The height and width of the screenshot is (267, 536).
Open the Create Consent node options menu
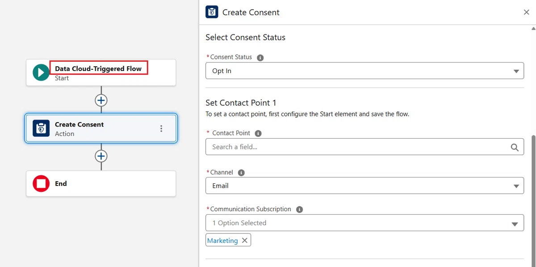tap(161, 128)
